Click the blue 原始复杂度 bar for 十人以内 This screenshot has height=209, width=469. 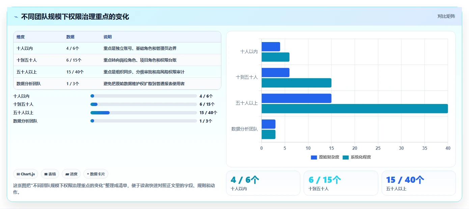coord(271,47)
